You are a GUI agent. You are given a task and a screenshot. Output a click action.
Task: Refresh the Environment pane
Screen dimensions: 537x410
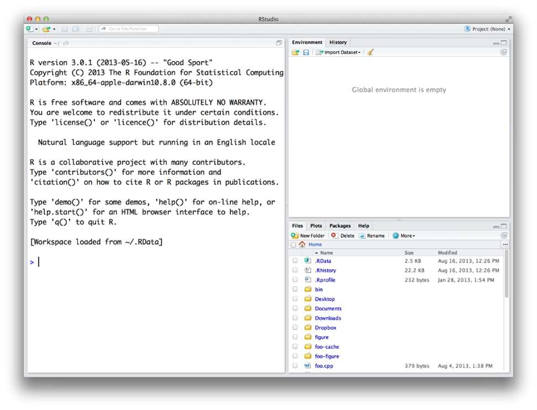[x=503, y=52]
